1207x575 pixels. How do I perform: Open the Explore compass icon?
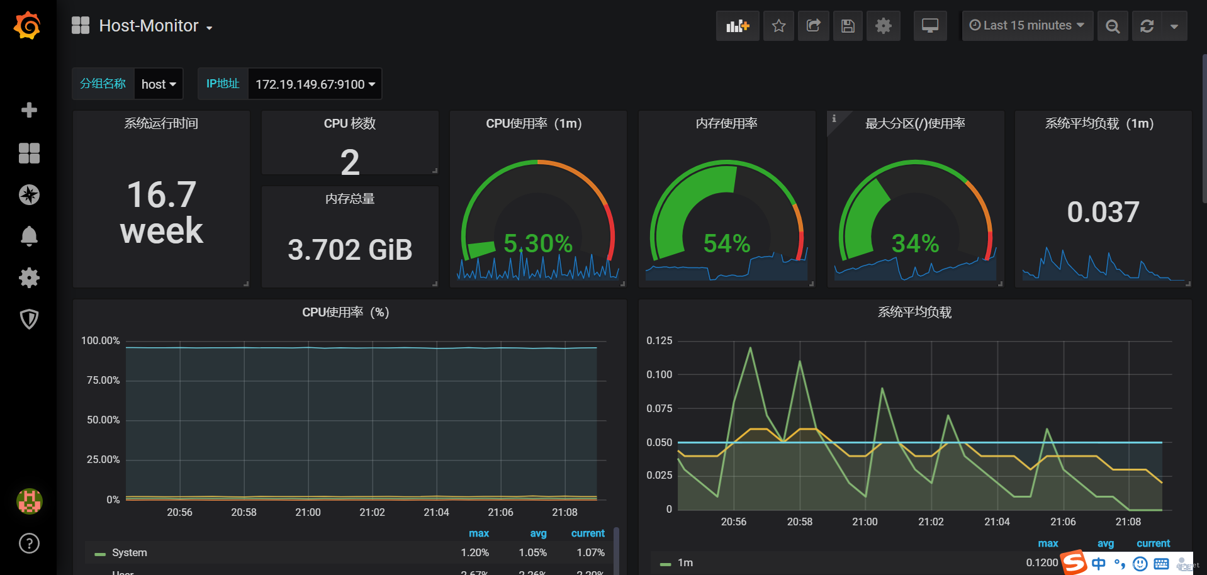(x=29, y=194)
